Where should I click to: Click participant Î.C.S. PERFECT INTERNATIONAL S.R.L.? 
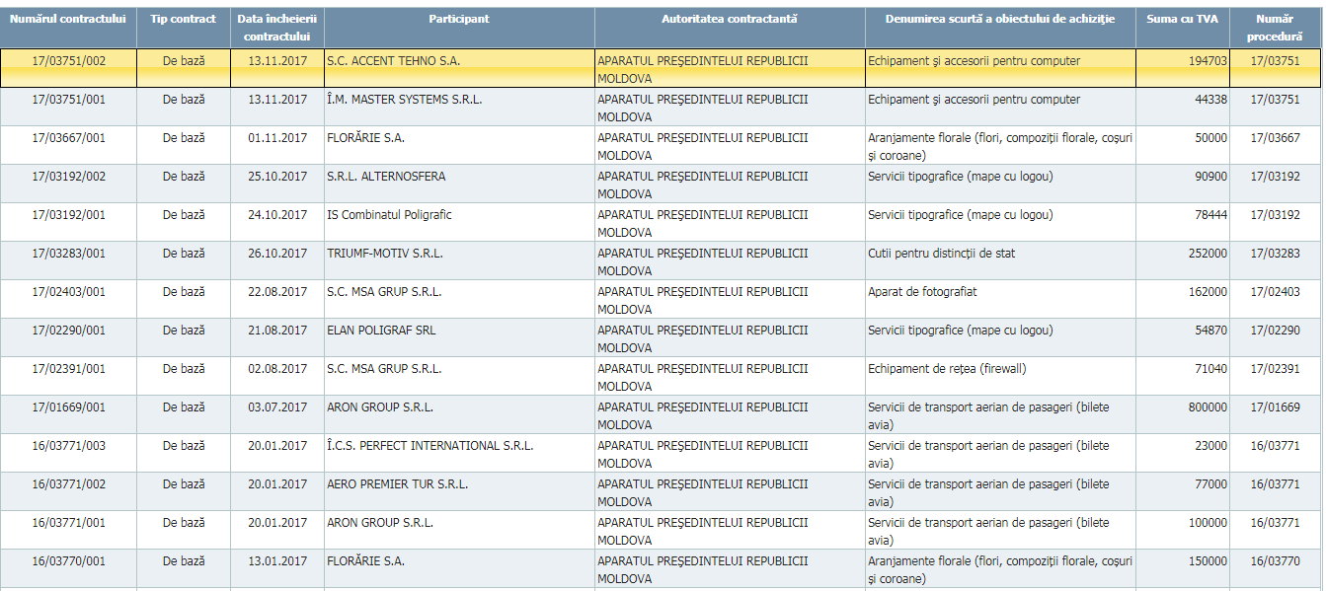pos(430,446)
